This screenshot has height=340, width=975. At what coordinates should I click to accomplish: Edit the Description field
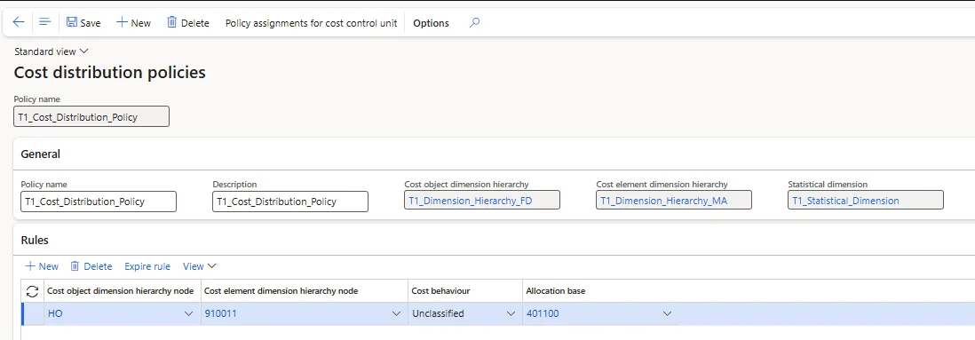tap(290, 202)
